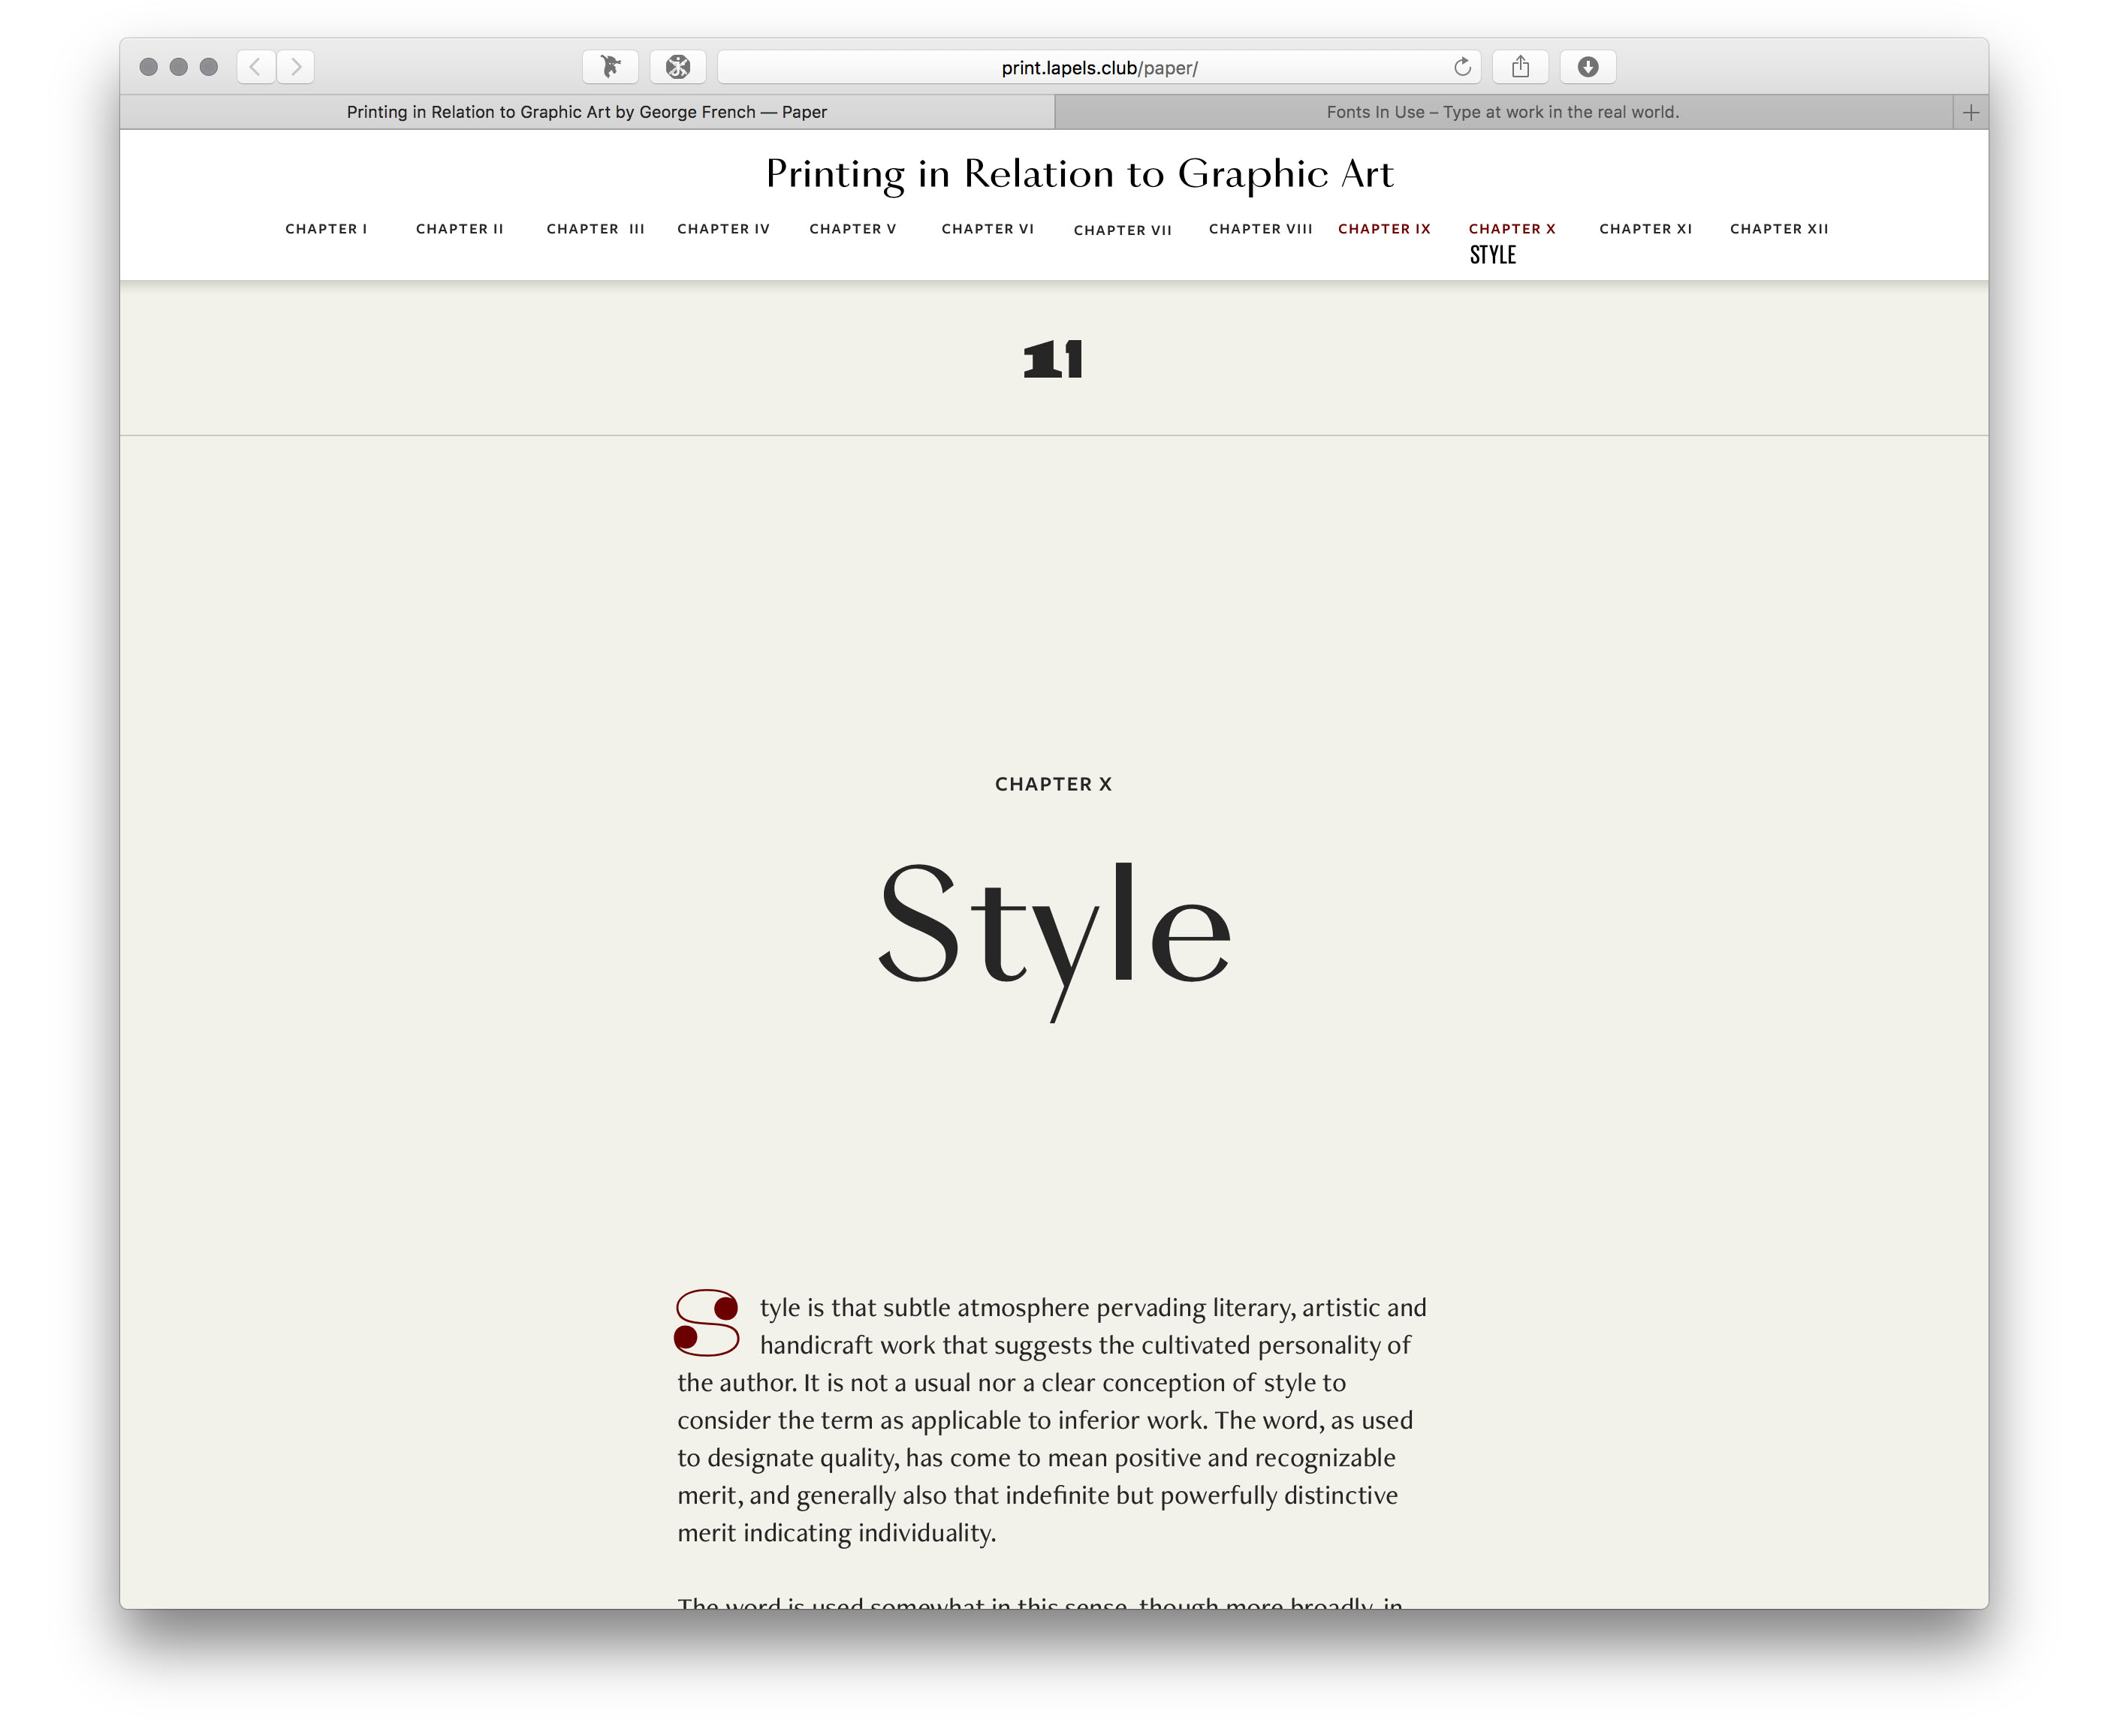
Task: Open Chapter XII from chapter menu
Action: click(x=1779, y=229)
